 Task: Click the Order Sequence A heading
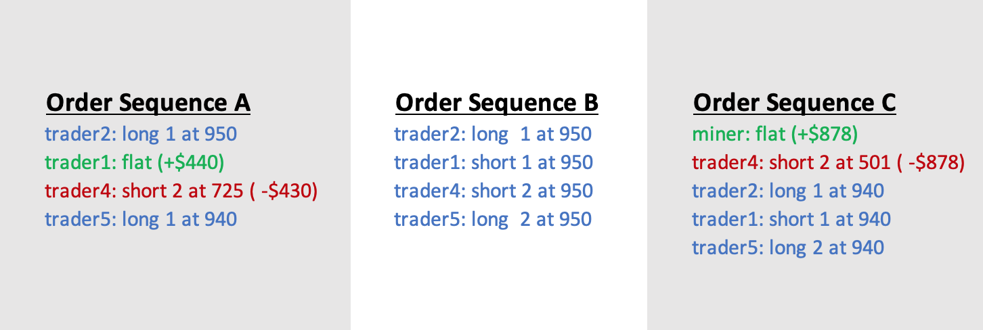click(148, 103)
